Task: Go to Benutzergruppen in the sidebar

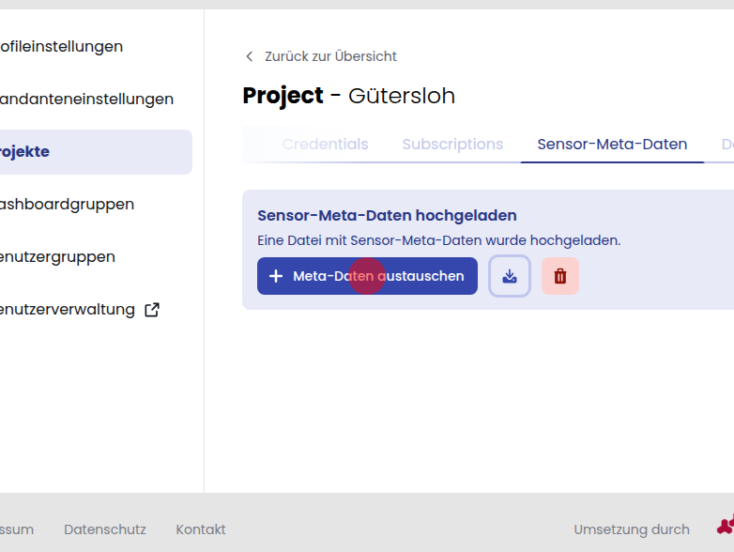Action: [x=57, y=257]
